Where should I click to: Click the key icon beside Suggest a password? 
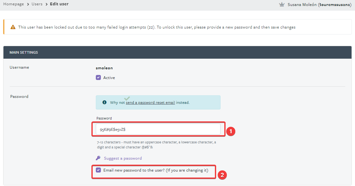[x=98, y=158]
